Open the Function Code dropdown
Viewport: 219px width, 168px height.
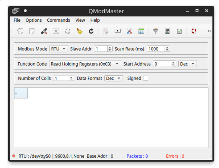[85, 64]
